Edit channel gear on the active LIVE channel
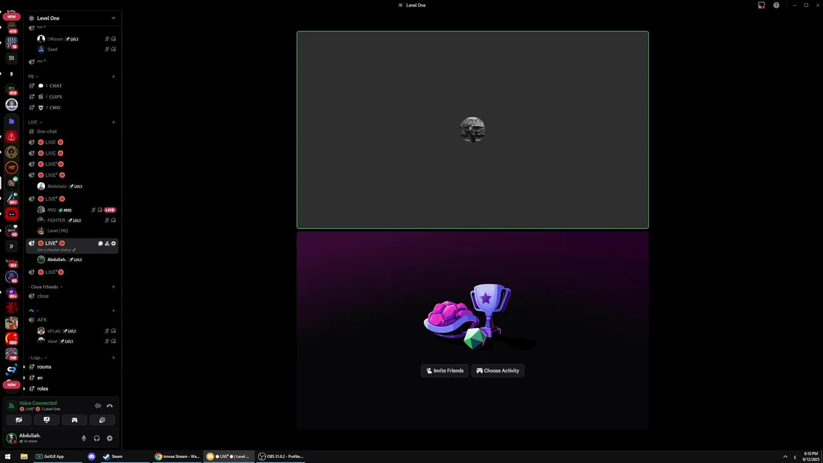Screen dimensions: 823x463 pyautogui.click(x=114, y=243)
